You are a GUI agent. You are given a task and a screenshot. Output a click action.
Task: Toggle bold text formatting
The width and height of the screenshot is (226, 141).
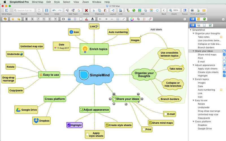pos(32,19)
